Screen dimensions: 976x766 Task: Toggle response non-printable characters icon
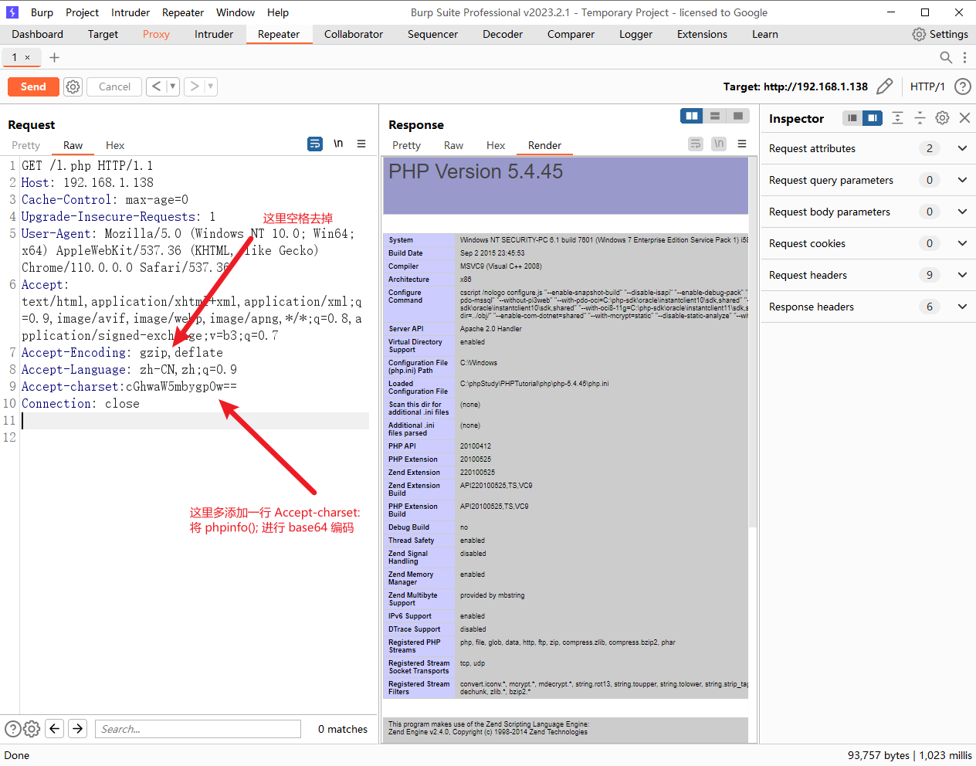[719, 144]
